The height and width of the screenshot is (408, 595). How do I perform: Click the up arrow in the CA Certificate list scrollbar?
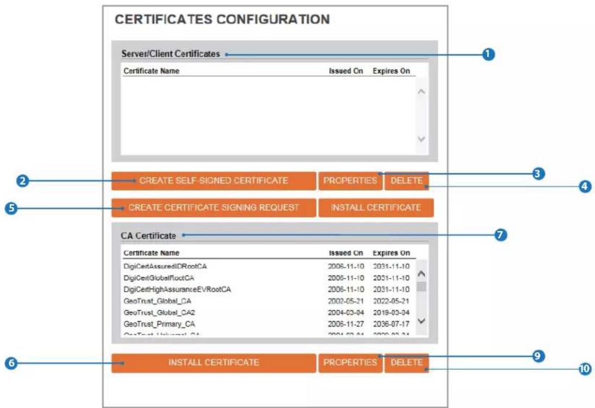pos(421,274)
